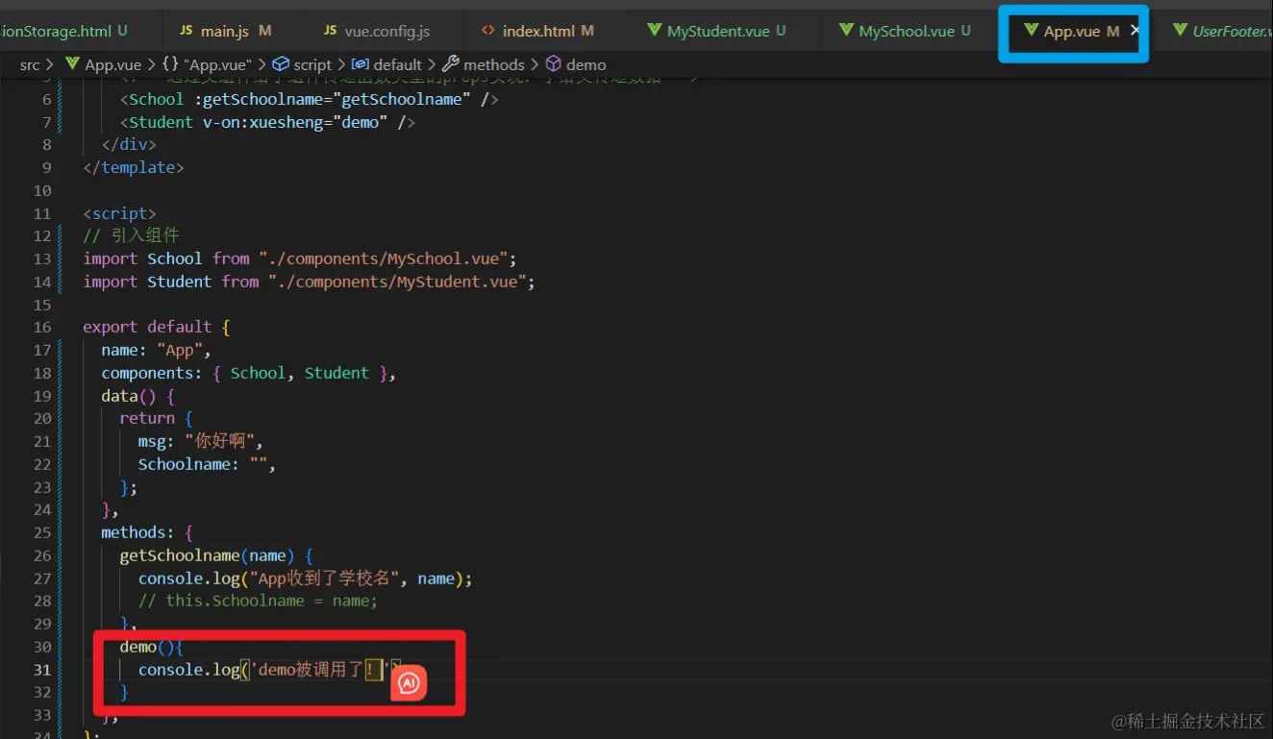This screenshot has height=739, width=1273.
Task: Click the components: { School, Student } line
Action: pyautogui.click(x=248, y=373)
